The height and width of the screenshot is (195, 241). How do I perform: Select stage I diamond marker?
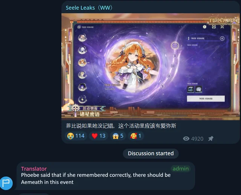175,45
